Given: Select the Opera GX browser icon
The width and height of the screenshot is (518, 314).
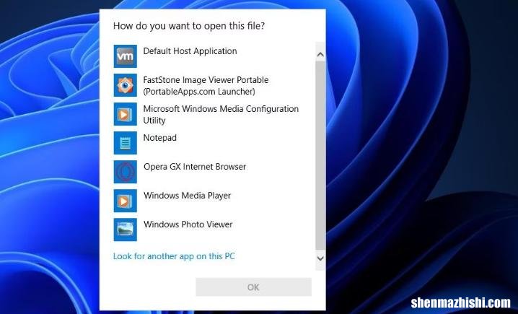Looking at the screenshot, I should tap(126, 172).
